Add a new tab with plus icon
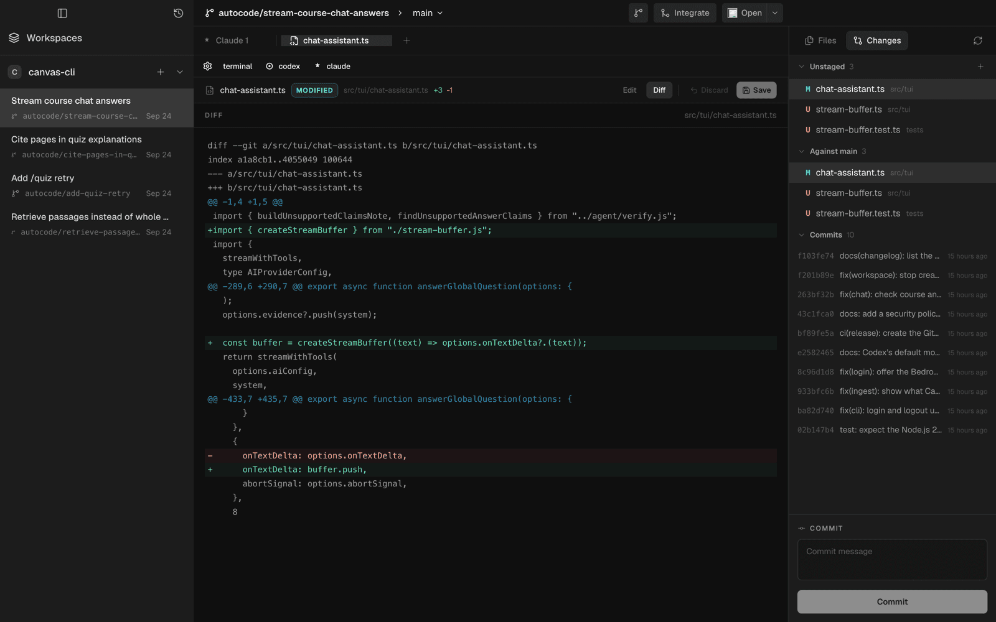The height and width of the screenshot is (622, 996). tap(406, 40)
